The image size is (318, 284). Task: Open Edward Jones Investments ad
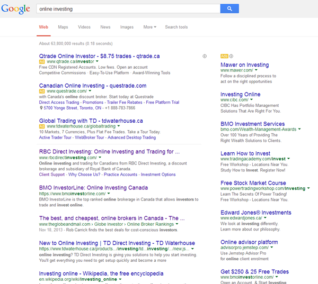point(256,213)
